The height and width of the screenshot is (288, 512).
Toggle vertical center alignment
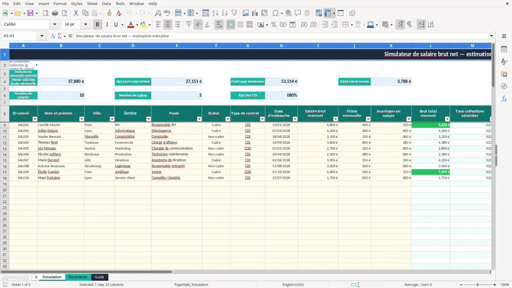pyautogui.click(x=198, y=25)
